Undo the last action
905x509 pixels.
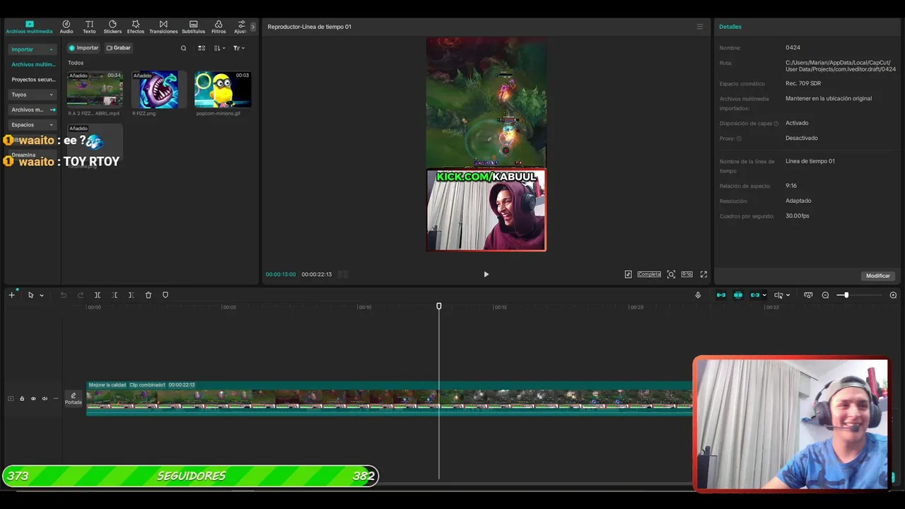click(x=63, y=295)
